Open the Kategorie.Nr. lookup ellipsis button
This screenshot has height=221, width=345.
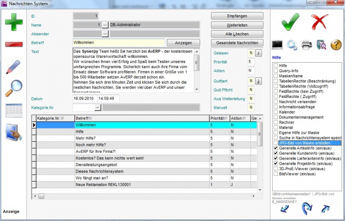point(97,107)
